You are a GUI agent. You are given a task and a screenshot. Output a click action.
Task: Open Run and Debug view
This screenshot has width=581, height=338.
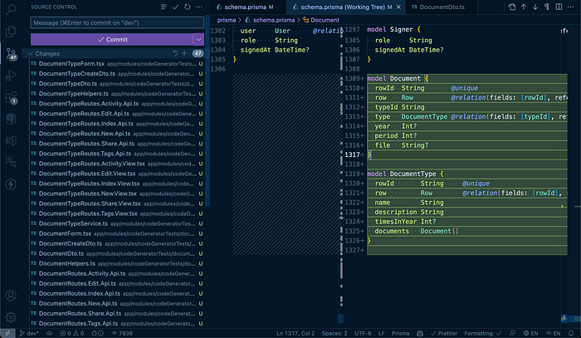tap(11, 76)
